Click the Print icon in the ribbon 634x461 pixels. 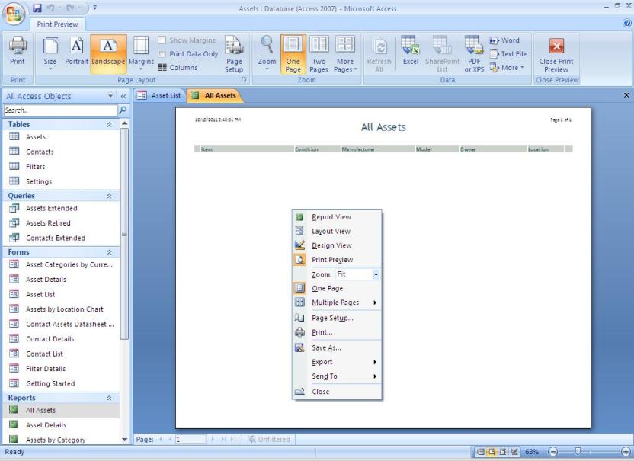tap(17, 53)
